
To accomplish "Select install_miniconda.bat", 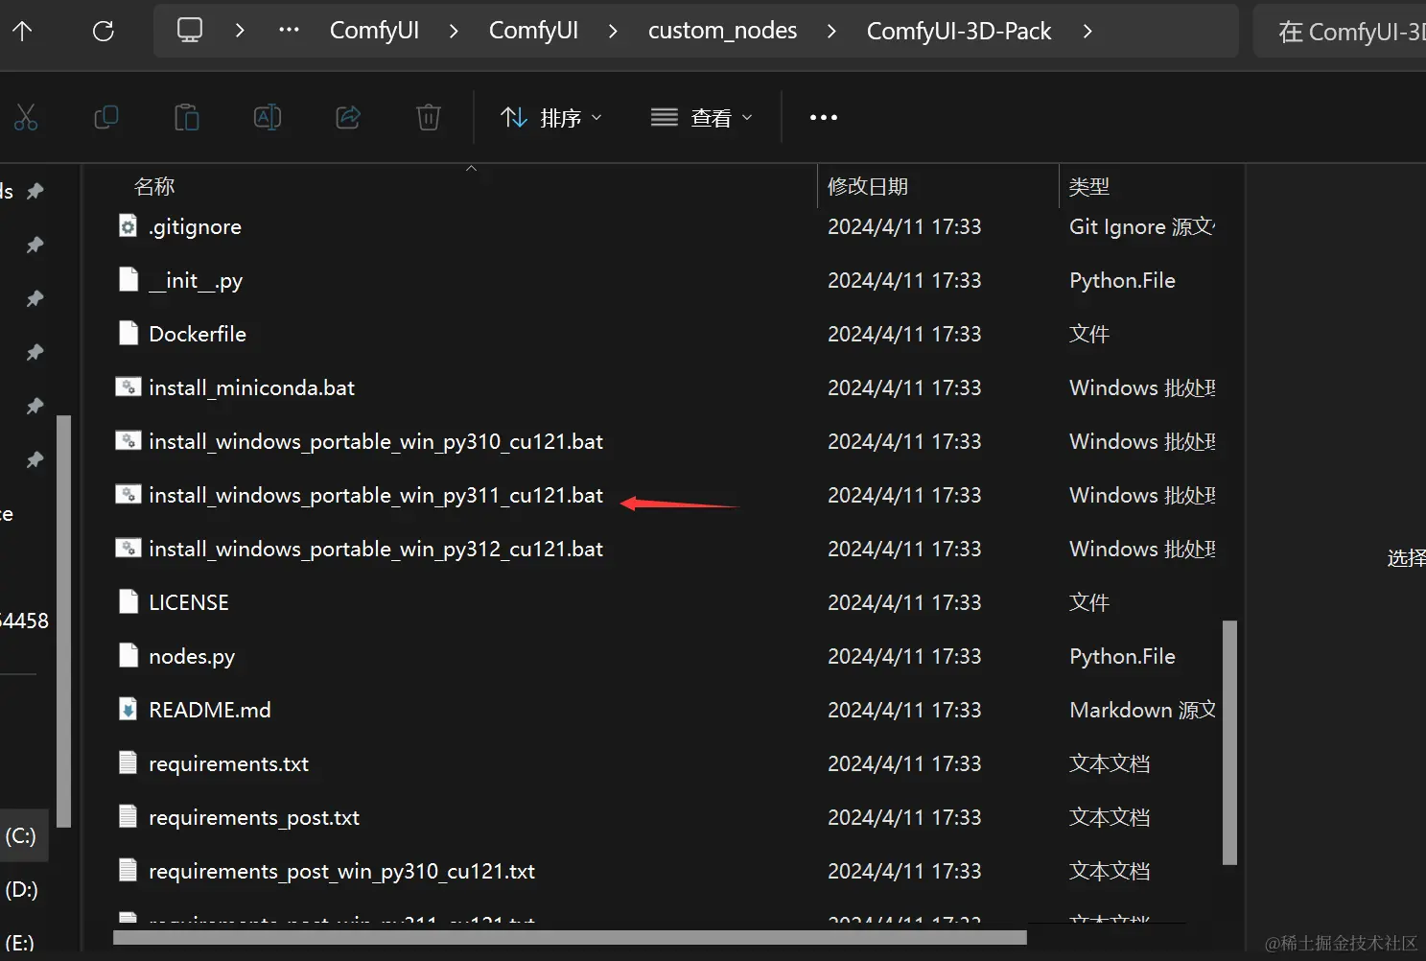I will coord(251,387).
